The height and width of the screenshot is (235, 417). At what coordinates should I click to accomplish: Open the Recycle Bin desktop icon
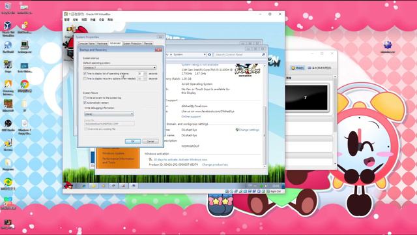tap(8, 8)
